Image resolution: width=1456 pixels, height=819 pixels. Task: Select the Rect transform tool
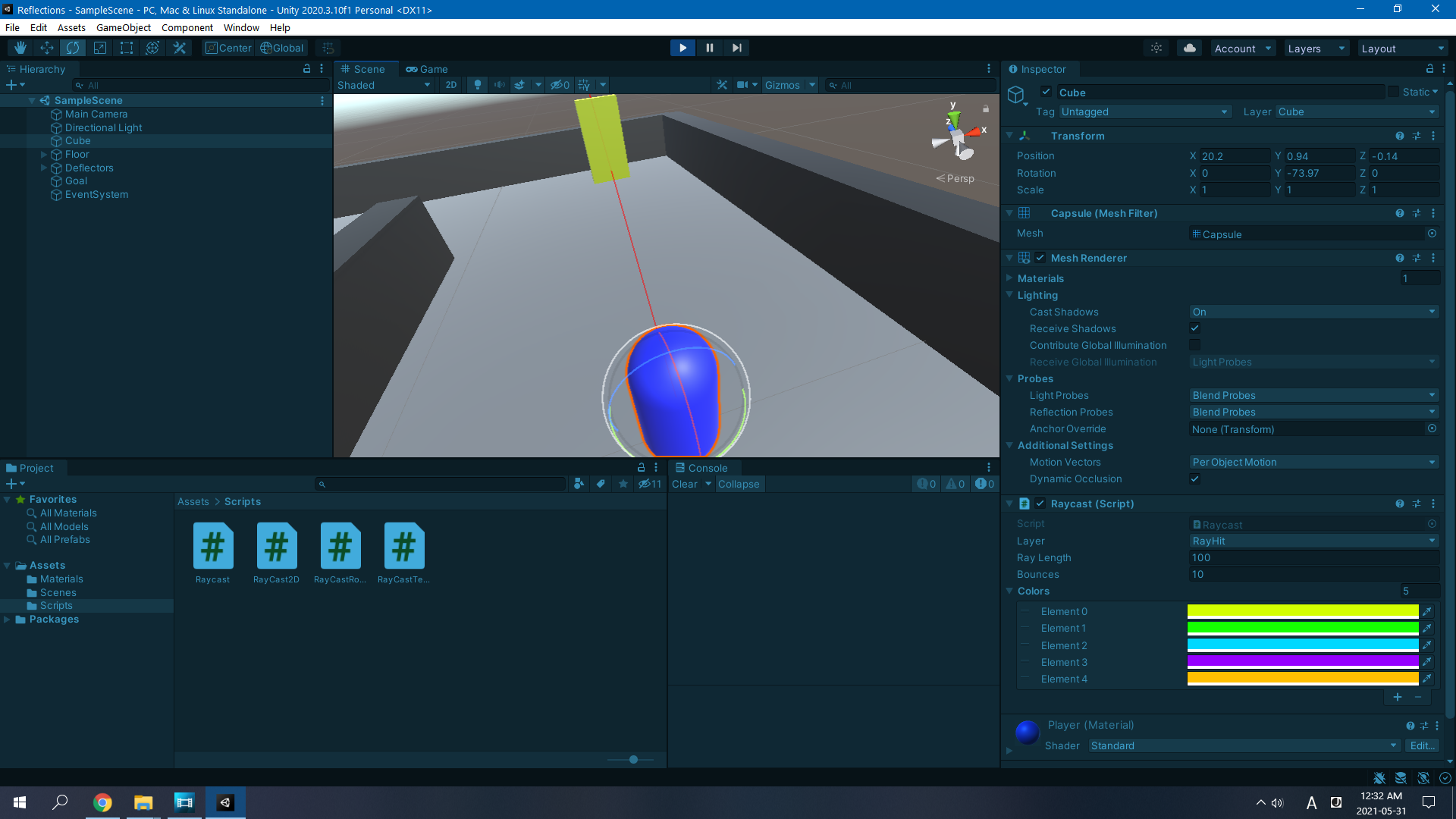(127, 48)
